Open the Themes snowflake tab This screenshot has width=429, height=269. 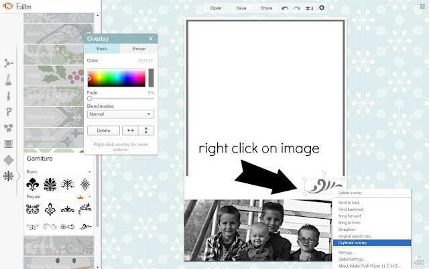tap(9, 176)
